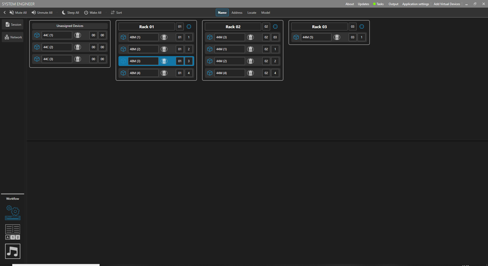This screenshot has width=488, height=266.
Task: Switch to the Address tab
Action: tap(237, 12)
